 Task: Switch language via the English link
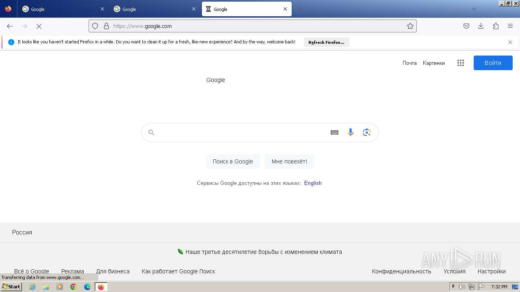click(x=313, y=183)
